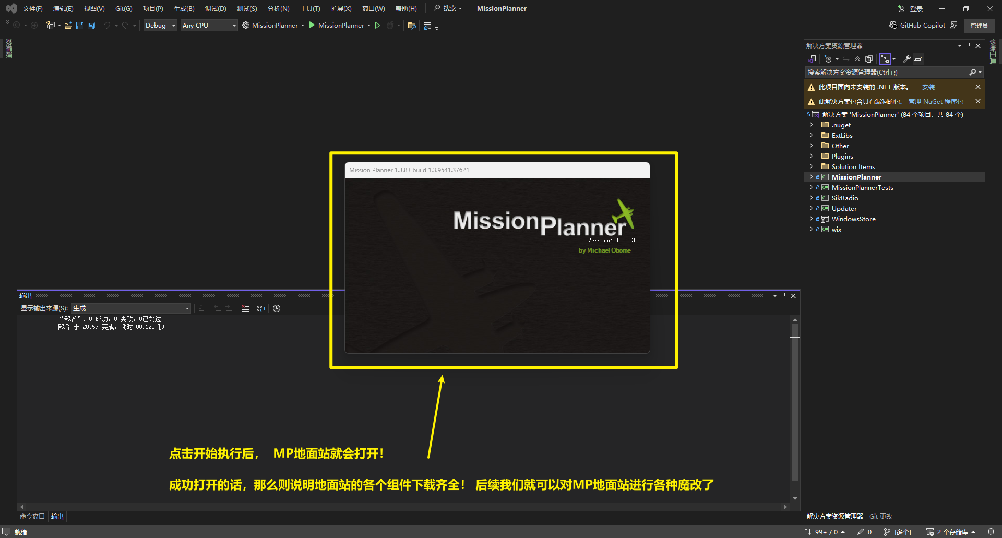Click the Solution Explorer search field

click(886, 73)
